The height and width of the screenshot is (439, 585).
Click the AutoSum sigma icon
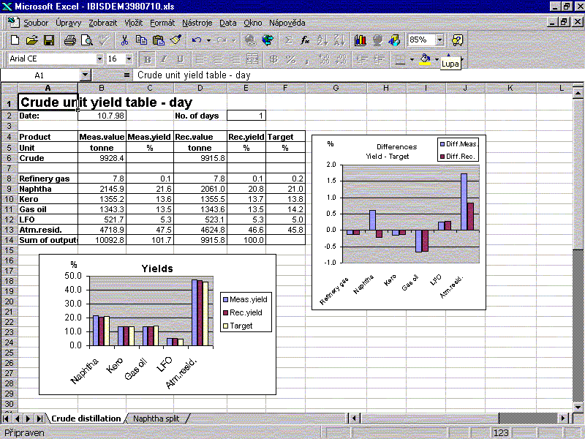pyautogui.click(x=288, y=40)
